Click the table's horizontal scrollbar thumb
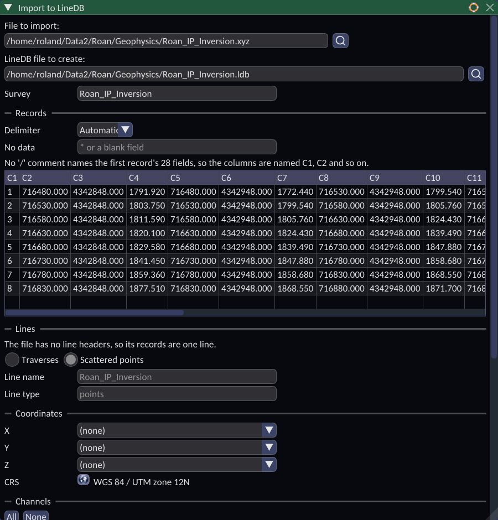This screenshot has width=498, height=520. [95, 313]
